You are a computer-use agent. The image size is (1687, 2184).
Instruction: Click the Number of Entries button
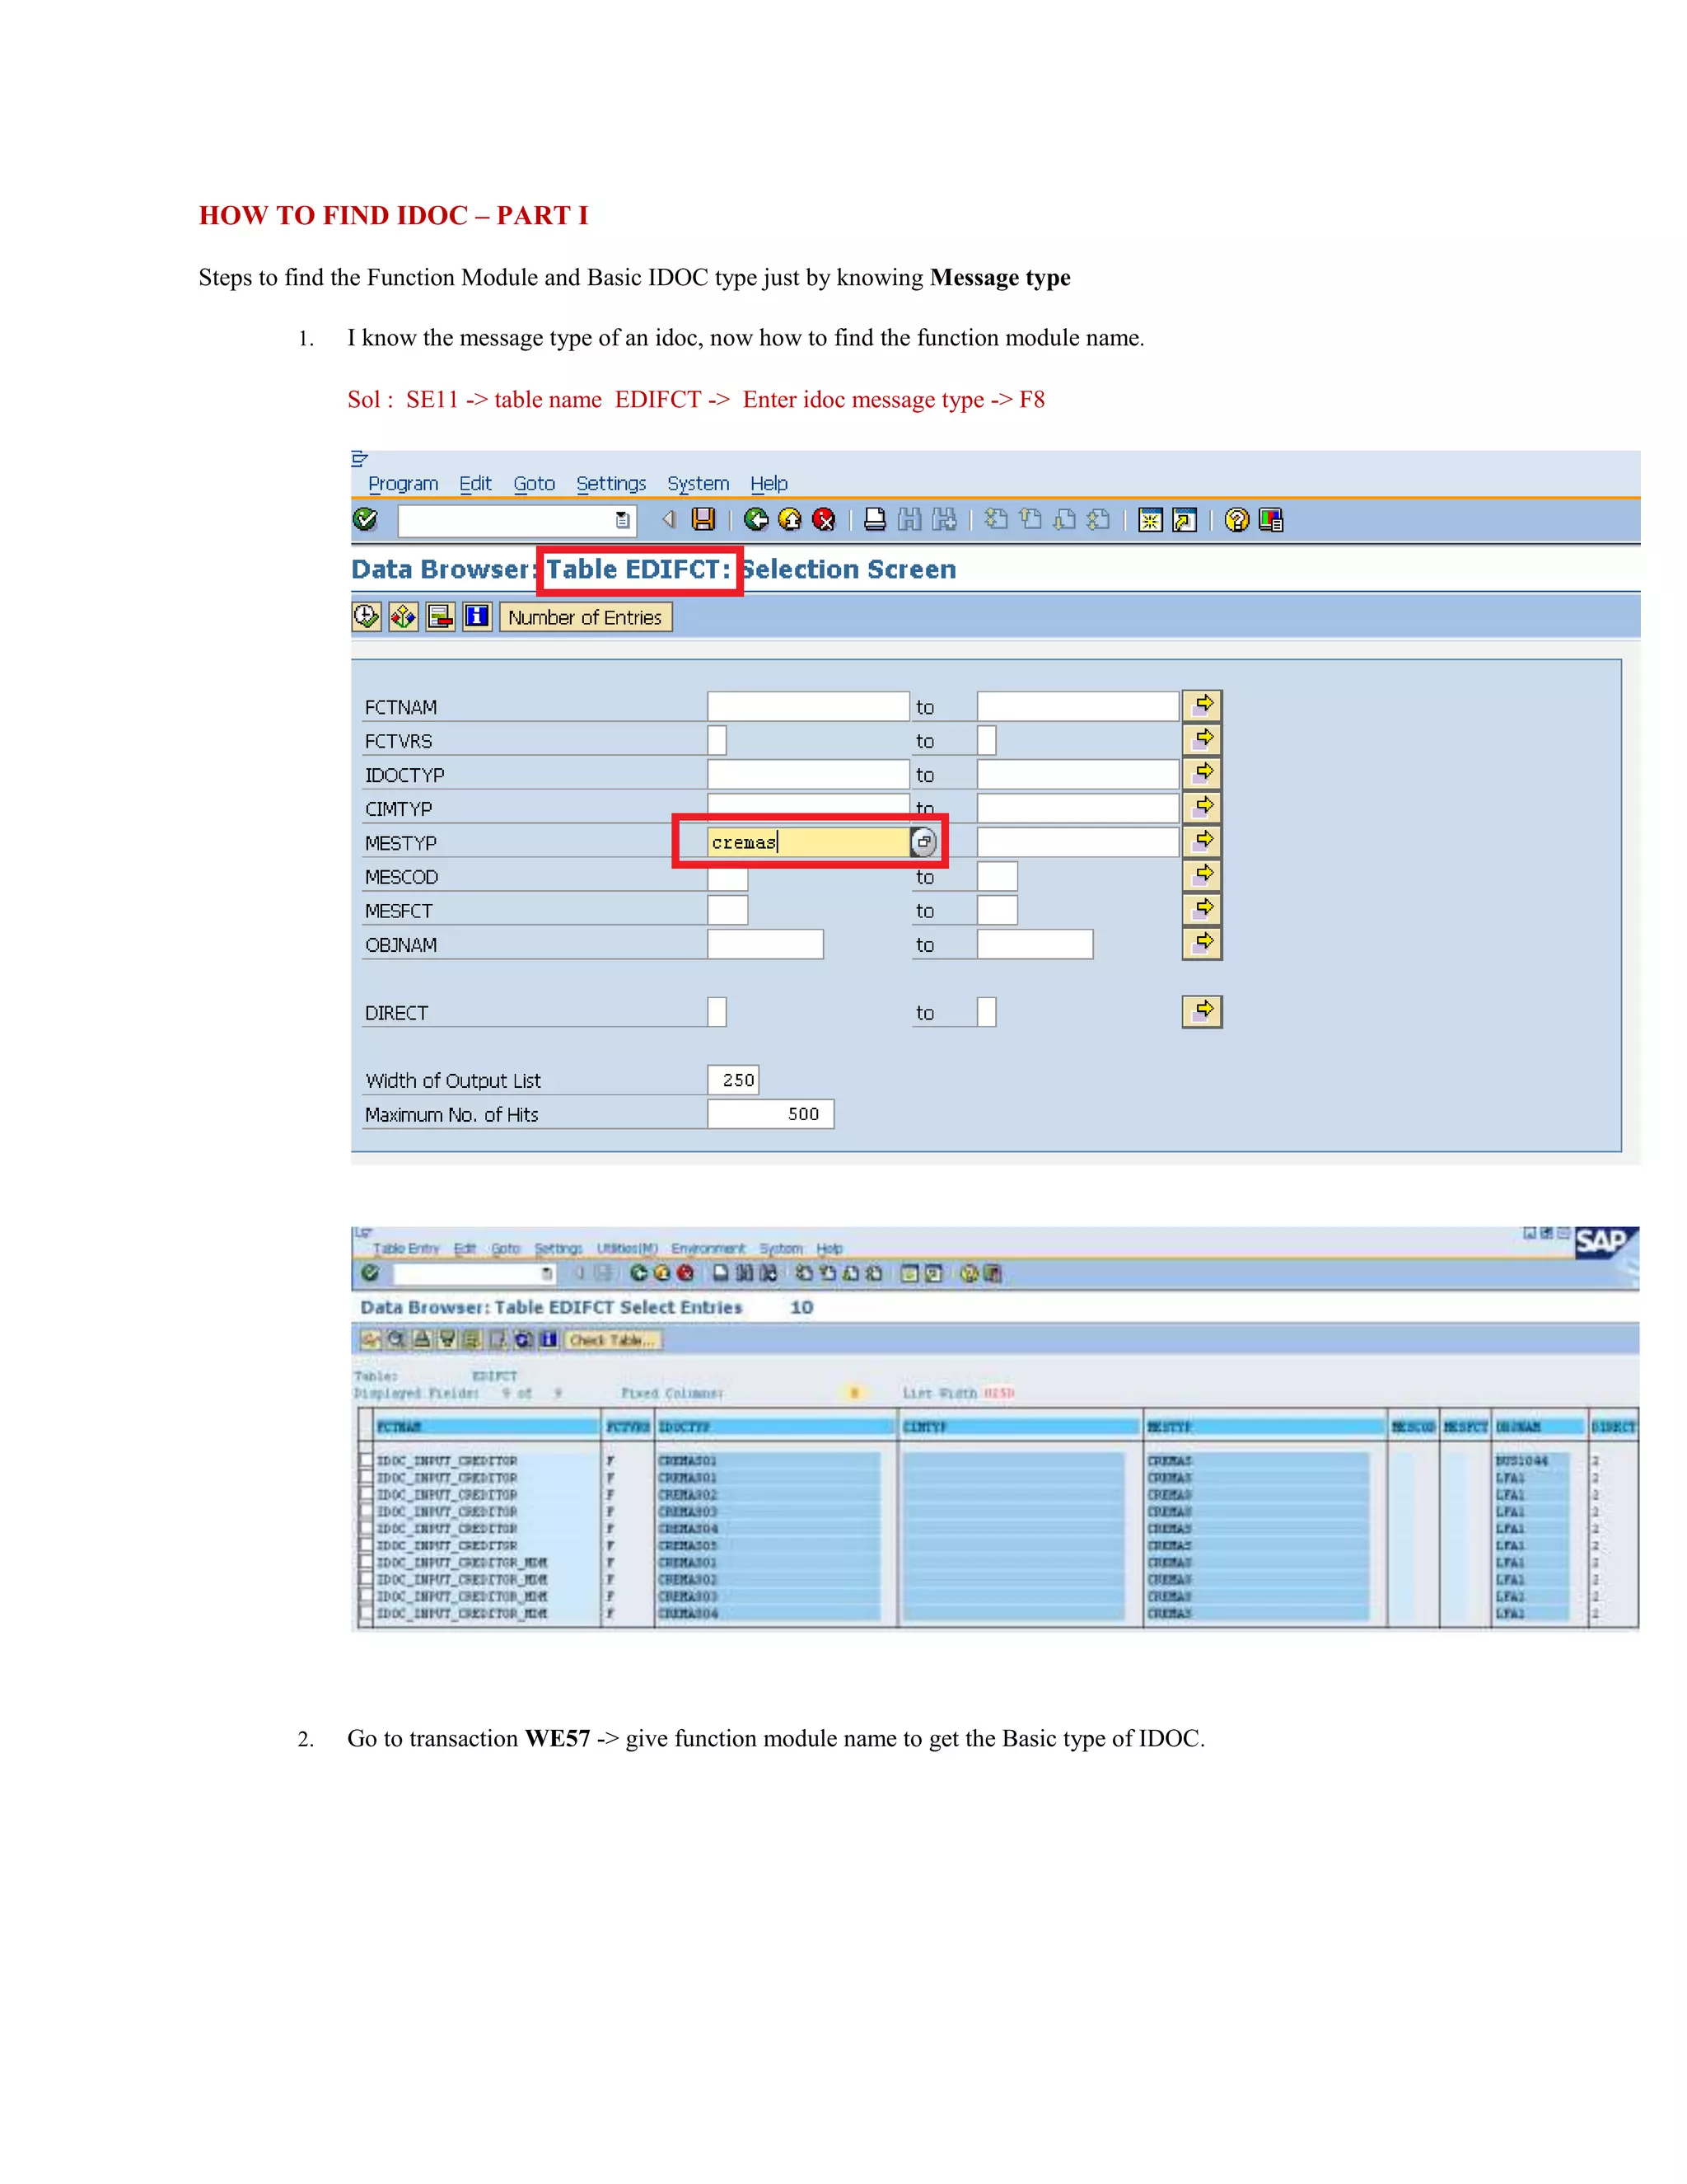[586, 617]
